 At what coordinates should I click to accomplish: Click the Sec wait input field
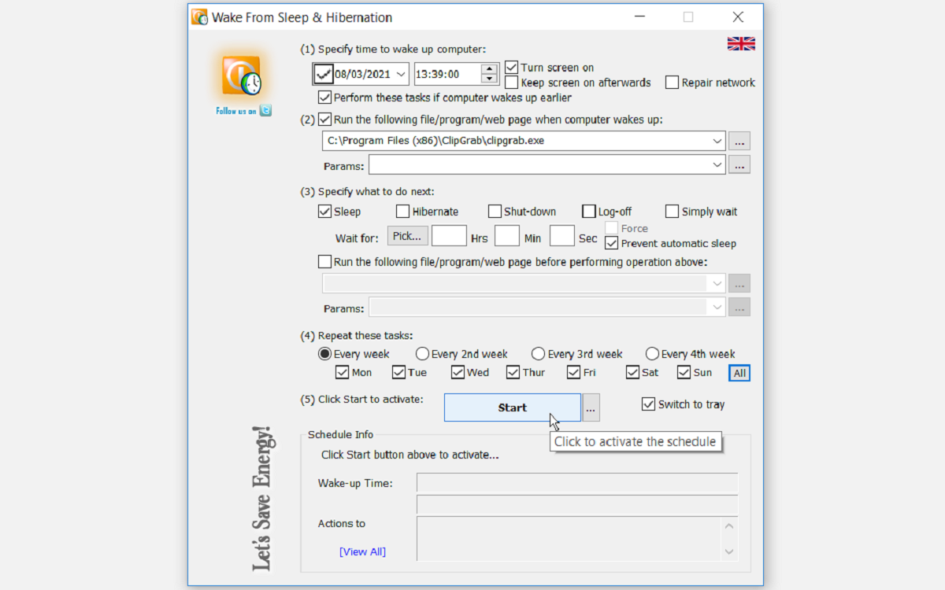[562, 236]
